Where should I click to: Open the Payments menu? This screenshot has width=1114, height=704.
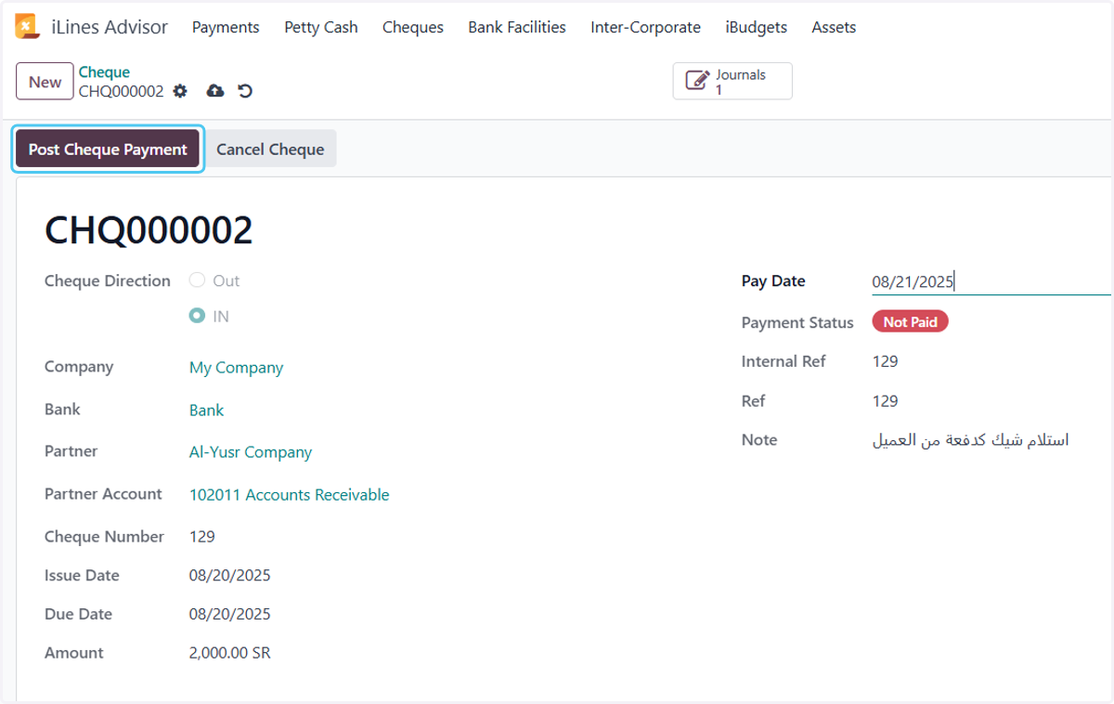pyautogui.click(x=226, y=27)
